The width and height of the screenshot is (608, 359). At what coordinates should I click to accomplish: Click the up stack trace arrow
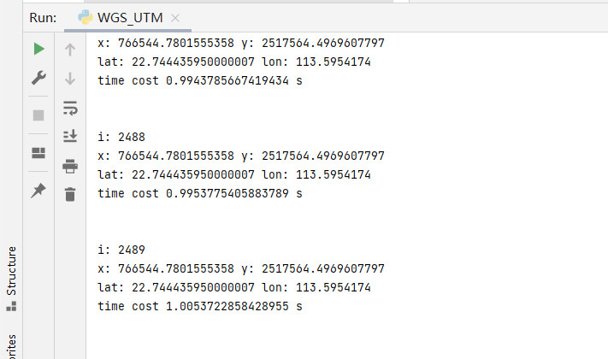[x=70, y=50]
